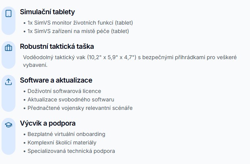The height and width of the screenshot is (164, 250).
Task: Select the Robustní taktická taška heading
Action: coord(57,46)
